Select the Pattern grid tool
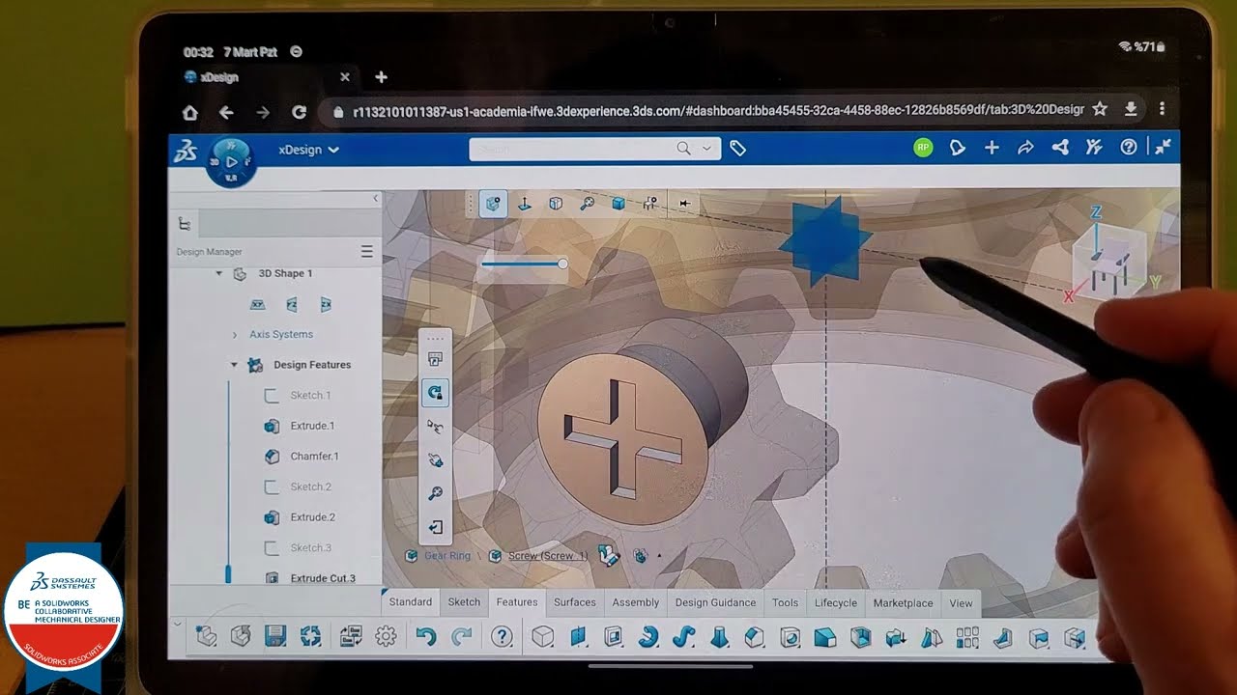Image resolution: width=1237 pixels, height=695 pixels. coord(967,636)
